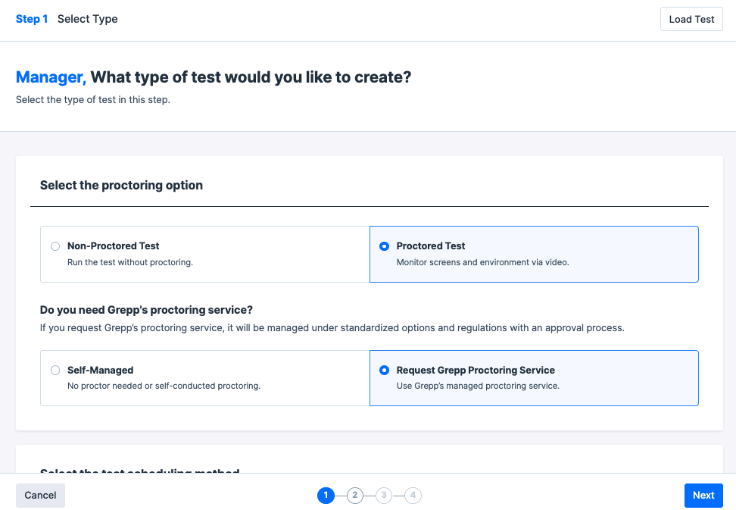736x510 pixels.
Task: Click the Step 1 label
Action: point(32,19)
